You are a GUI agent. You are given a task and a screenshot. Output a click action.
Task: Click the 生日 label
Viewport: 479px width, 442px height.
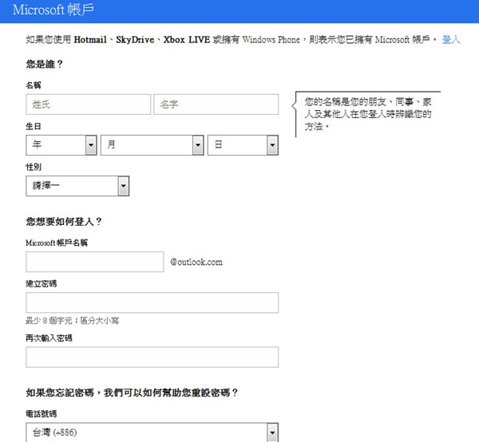[34, 126]
